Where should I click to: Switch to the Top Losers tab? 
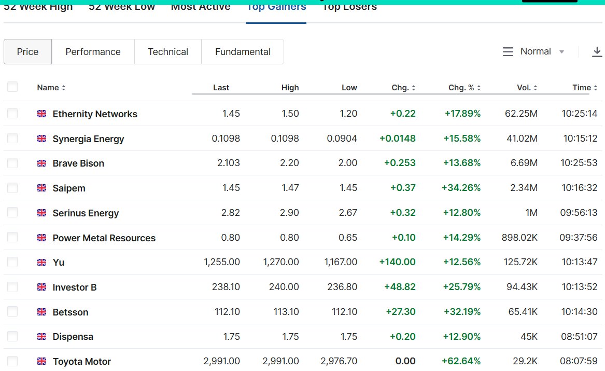pos(349,7)
